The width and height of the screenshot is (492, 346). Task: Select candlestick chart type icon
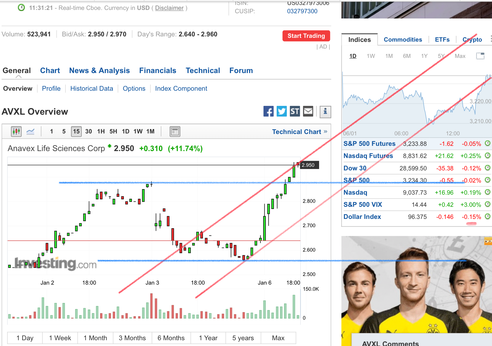17,132
